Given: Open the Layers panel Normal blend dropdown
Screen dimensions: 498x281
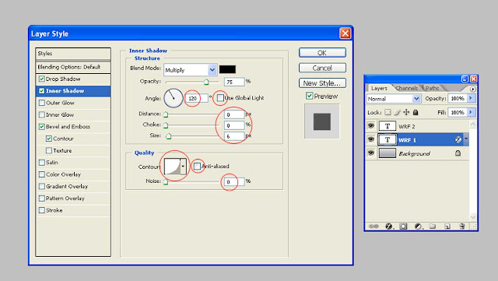Looking at the screenshot, I should (x=416, y=99).
